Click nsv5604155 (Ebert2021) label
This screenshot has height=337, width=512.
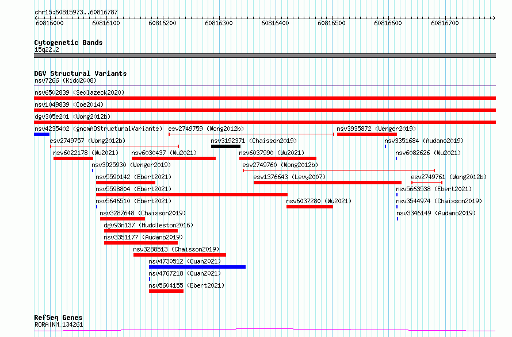[186, 285]
